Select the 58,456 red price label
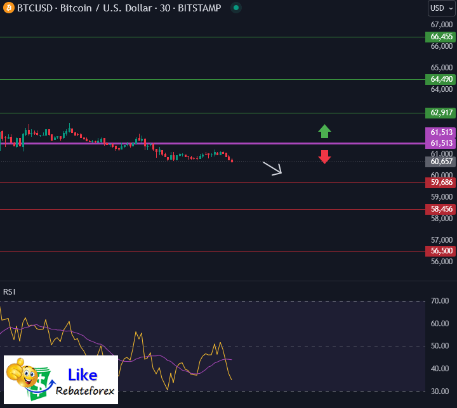The width and height of the screenshot is (457, 408). click(x=440, y=209)
